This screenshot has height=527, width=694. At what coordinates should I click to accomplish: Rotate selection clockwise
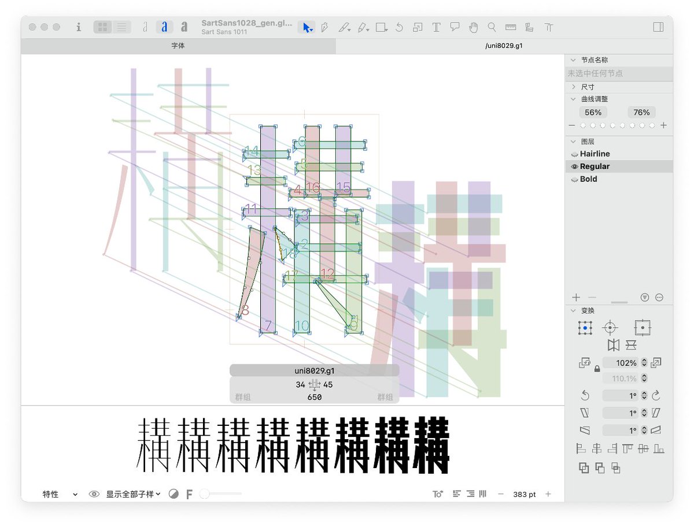click(656, 396)
